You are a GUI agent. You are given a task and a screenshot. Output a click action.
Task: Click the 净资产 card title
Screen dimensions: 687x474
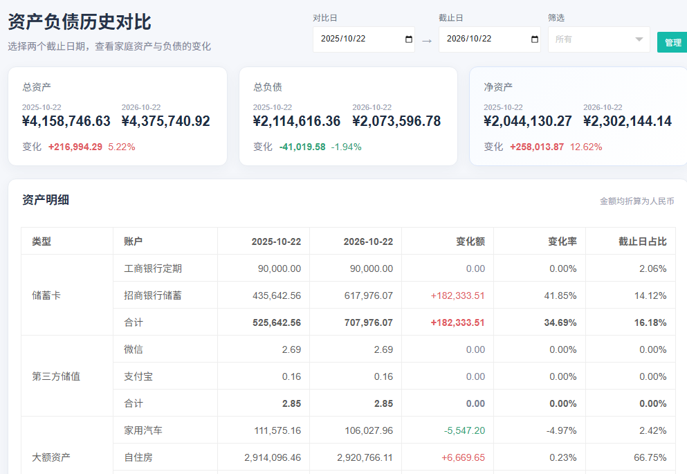(x=498, y=87)
